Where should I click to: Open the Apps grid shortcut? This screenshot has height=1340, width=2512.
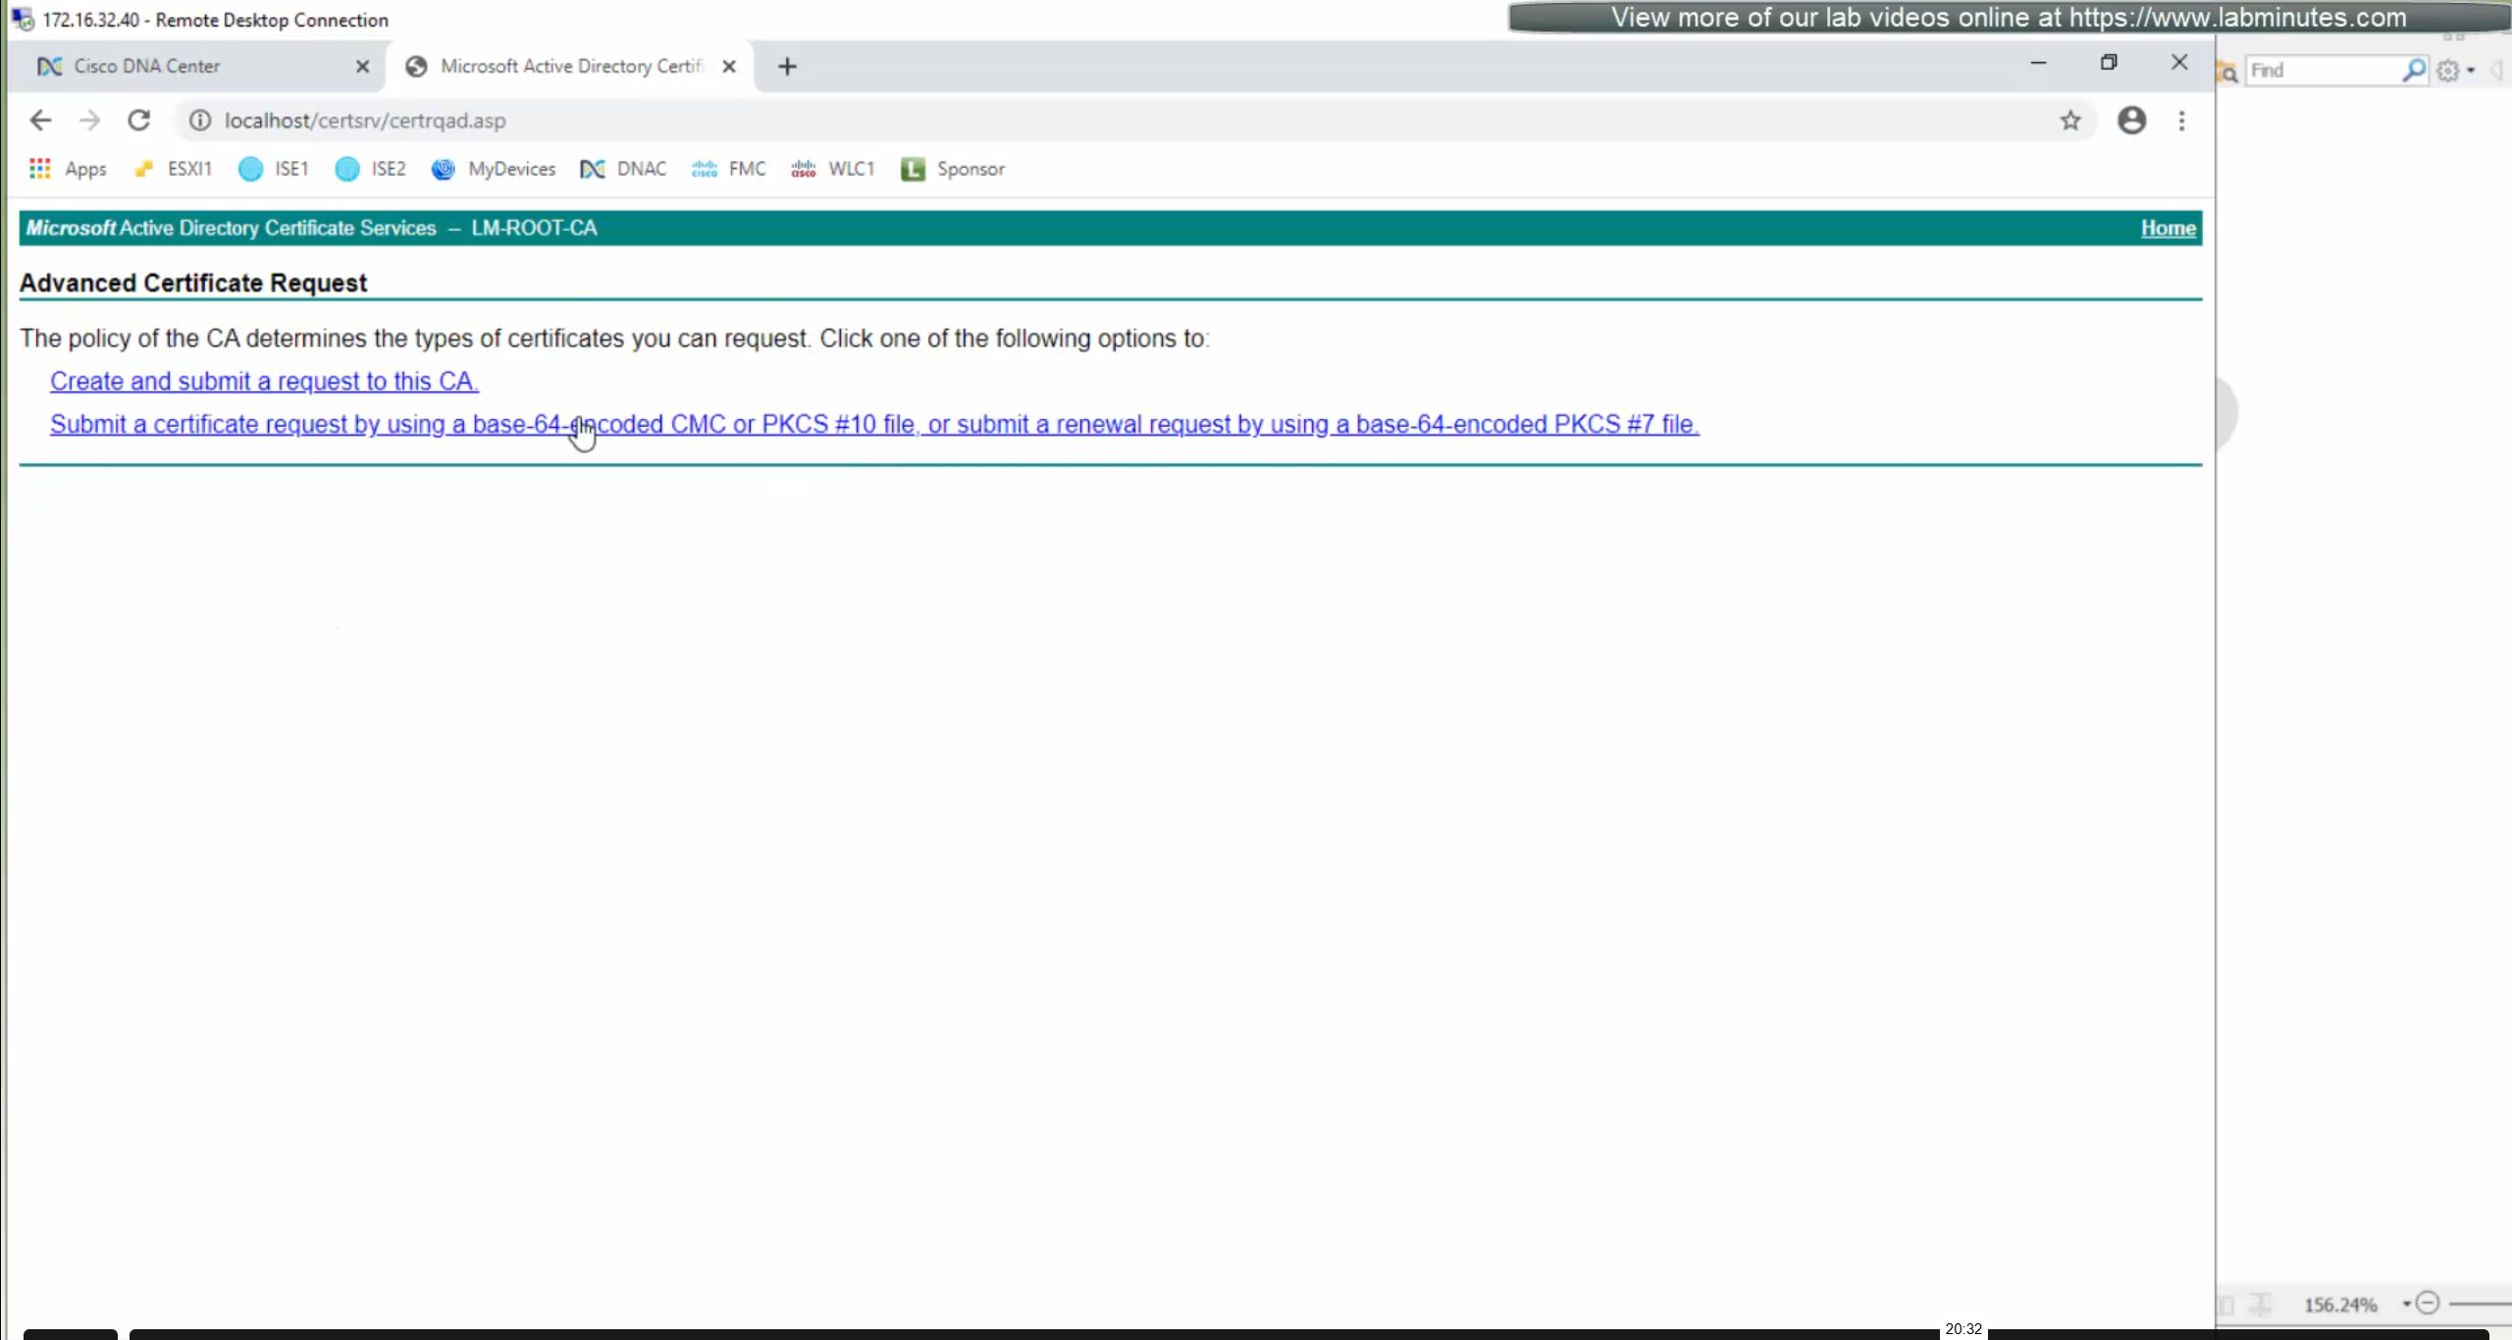point(68,169)
